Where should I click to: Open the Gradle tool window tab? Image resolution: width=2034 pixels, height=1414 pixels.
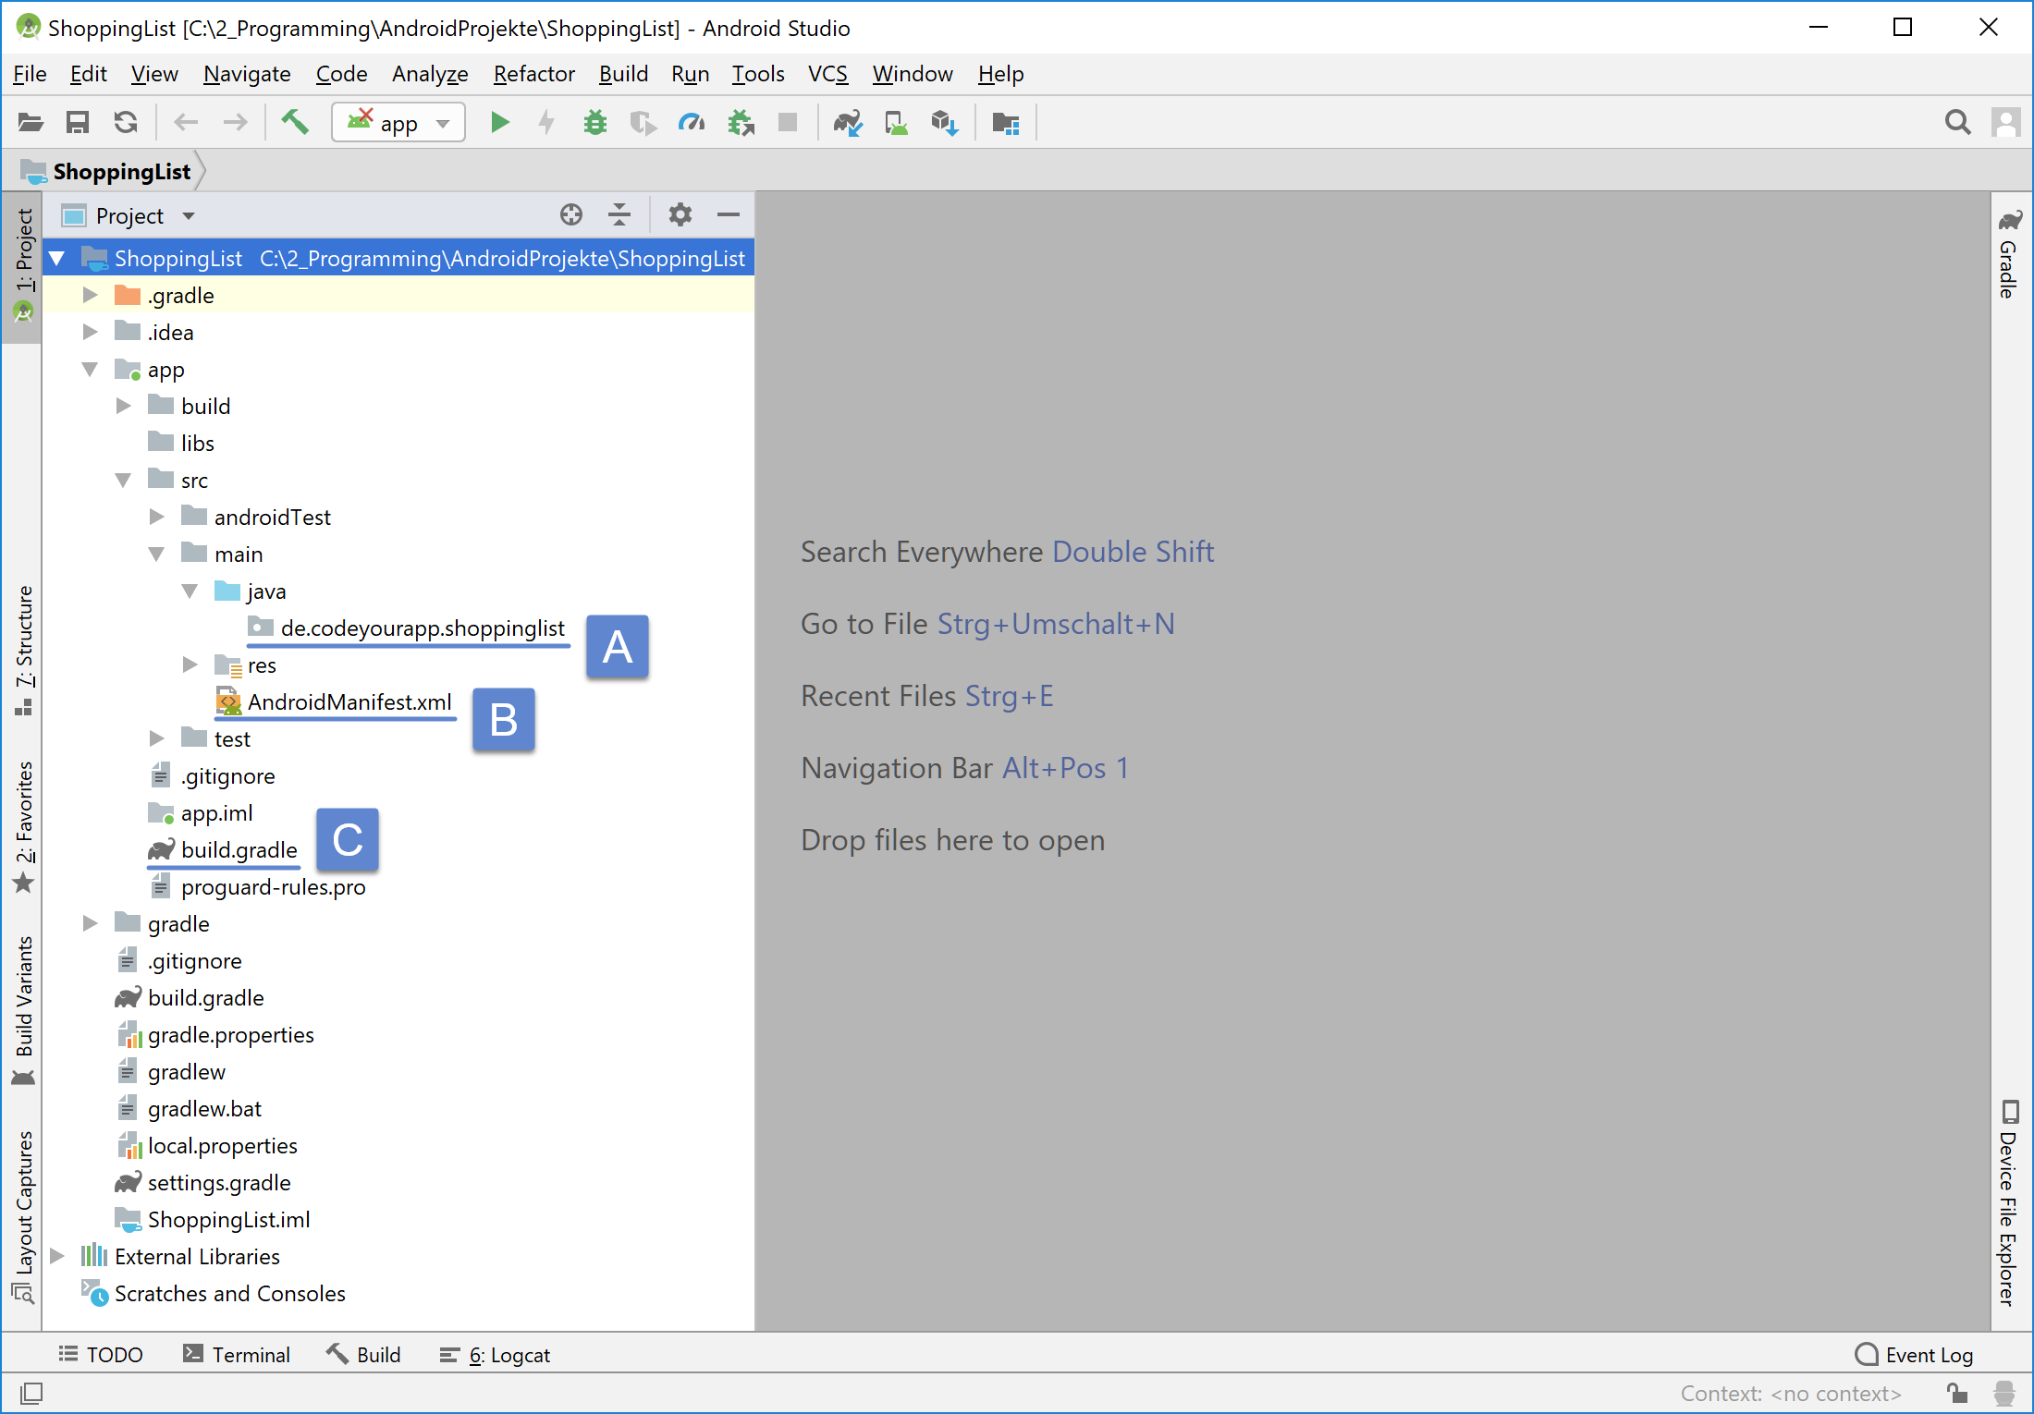coord(2008,253)
